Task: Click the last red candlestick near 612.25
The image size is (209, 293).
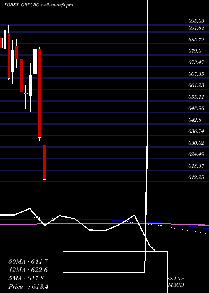Action: coord(44,162)
